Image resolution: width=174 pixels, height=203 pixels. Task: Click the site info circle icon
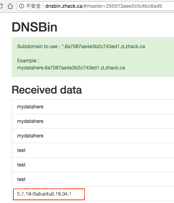pos(22,6)
